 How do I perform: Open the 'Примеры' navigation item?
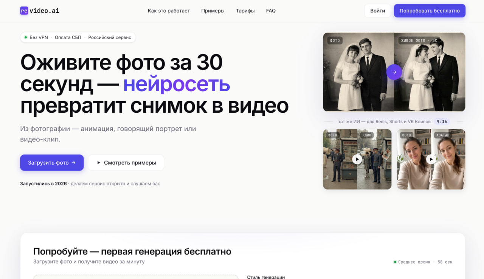pyautogui.click(x=213, y=11)
